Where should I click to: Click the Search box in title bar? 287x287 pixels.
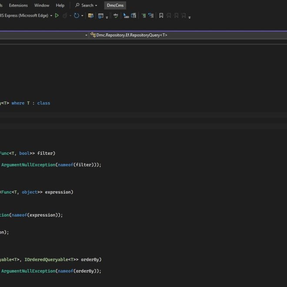click(86, 5)
